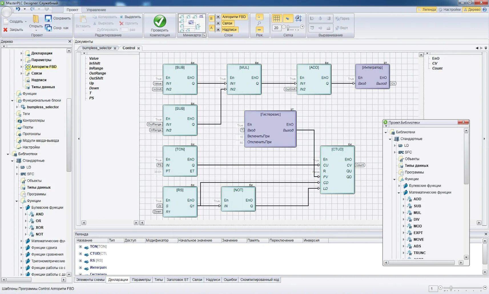Click the Undo arrow in quick access toolbar
The width and height of the screenshot is (489, 294).
coord(18,9)
